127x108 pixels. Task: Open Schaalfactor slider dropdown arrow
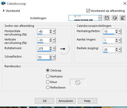coord(54,58)
